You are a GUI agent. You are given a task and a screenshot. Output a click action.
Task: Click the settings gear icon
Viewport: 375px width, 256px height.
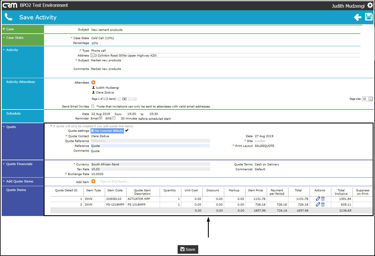(x=370, y=6)
